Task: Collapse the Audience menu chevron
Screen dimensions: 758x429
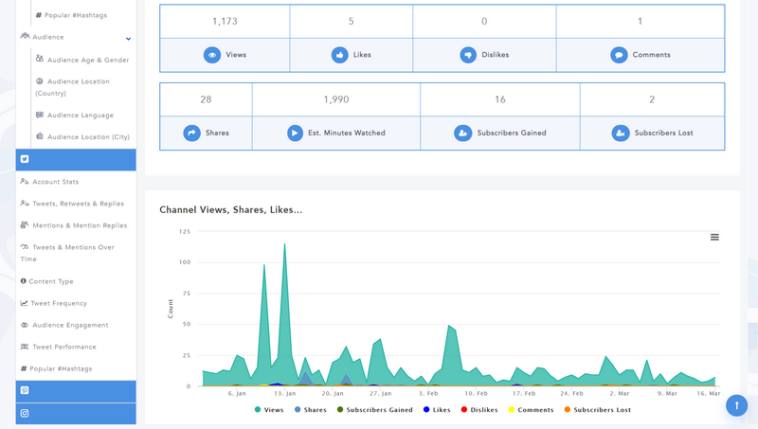Action: (128, 38)
